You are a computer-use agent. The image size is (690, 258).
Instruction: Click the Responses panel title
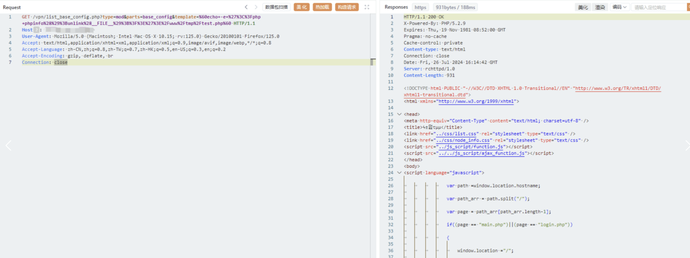(x=396, y=7)
